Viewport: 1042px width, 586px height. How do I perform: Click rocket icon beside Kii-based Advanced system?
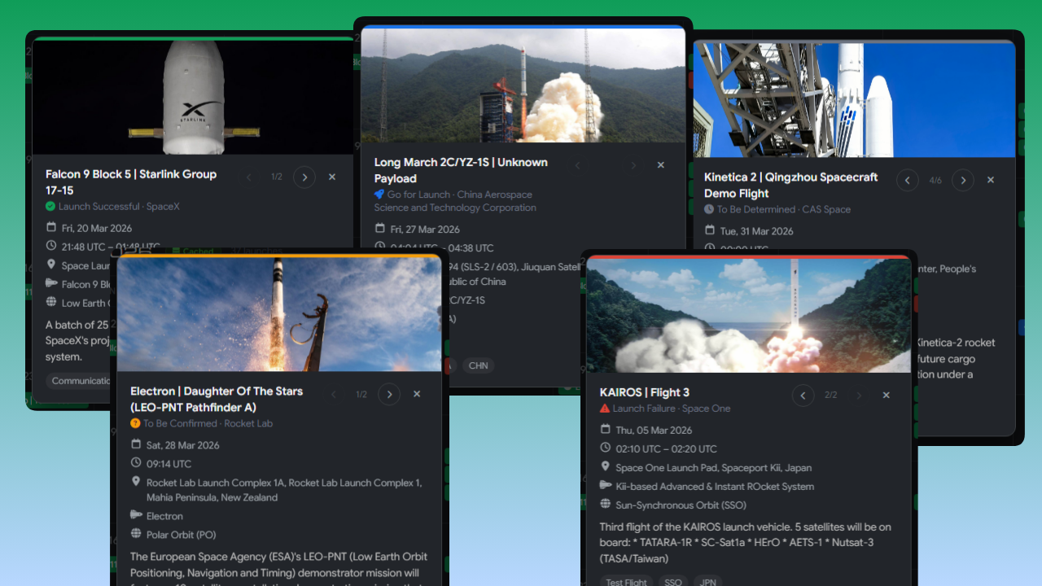pos(605,485)
